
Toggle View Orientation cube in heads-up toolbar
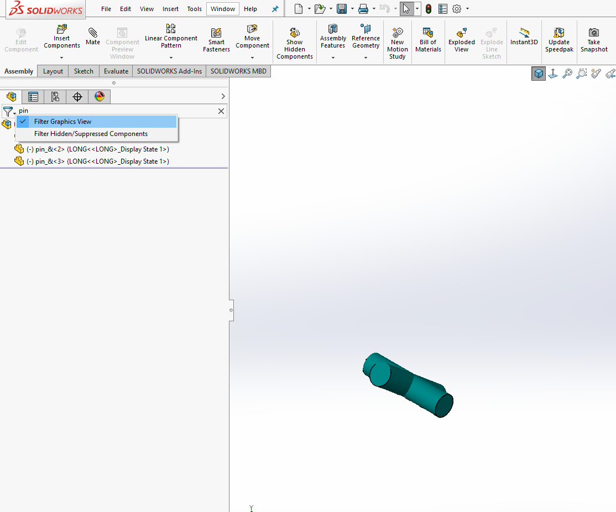click(538, 73)
